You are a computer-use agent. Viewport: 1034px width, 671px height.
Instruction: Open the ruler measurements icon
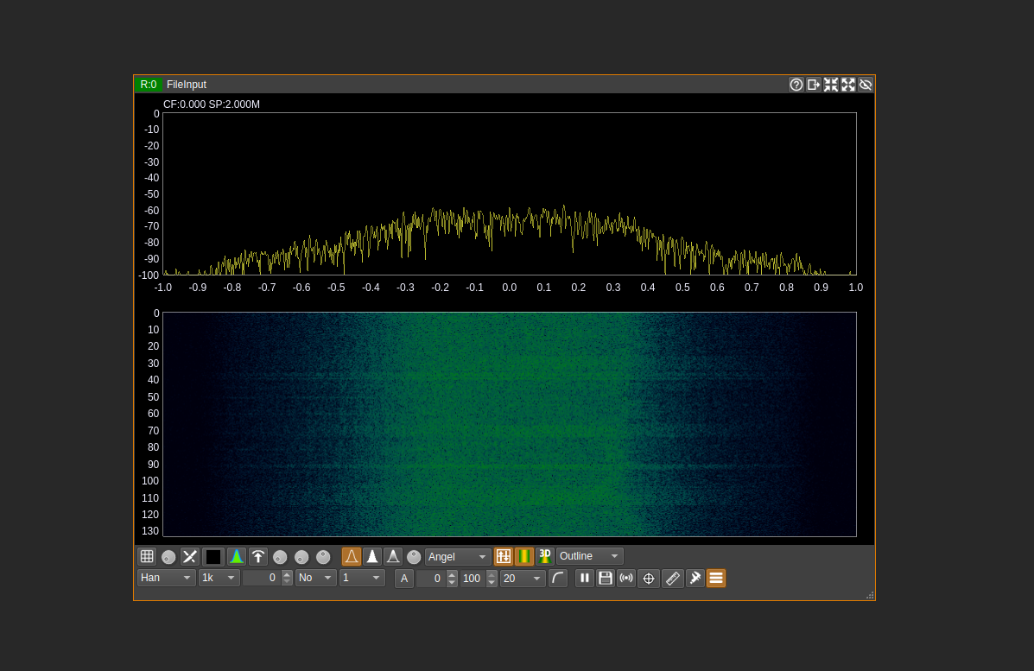point(673,578)
